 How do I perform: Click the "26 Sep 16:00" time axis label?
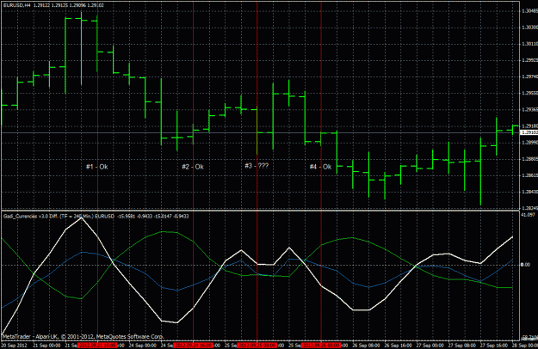click(399, 346)
